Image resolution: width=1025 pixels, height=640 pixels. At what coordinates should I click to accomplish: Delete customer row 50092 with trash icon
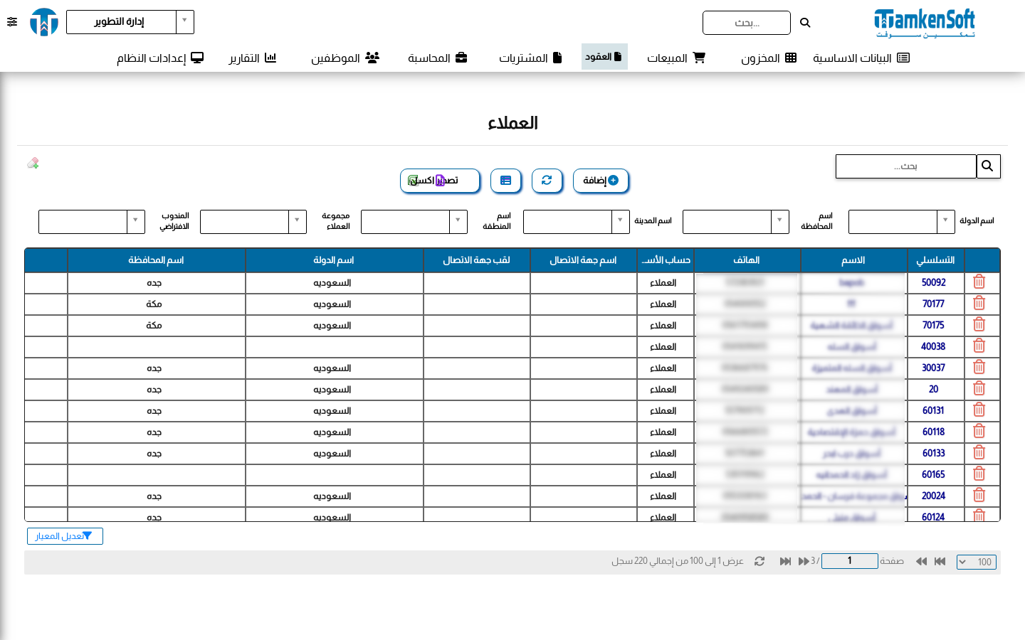pos(979,282)
